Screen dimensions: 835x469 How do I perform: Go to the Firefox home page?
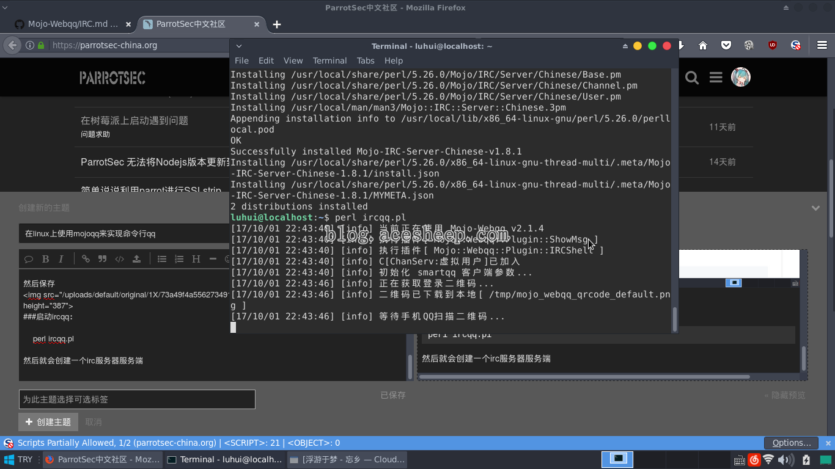click(x=703, y=45)
